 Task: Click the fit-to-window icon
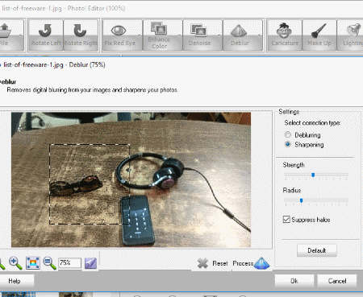[x=33, y=263]
